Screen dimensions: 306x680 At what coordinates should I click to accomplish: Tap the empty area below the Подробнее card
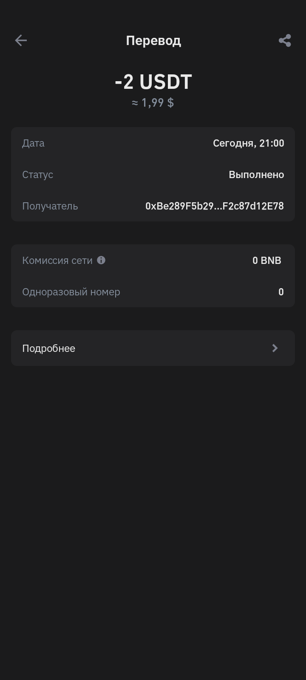[x=153, y=510]
